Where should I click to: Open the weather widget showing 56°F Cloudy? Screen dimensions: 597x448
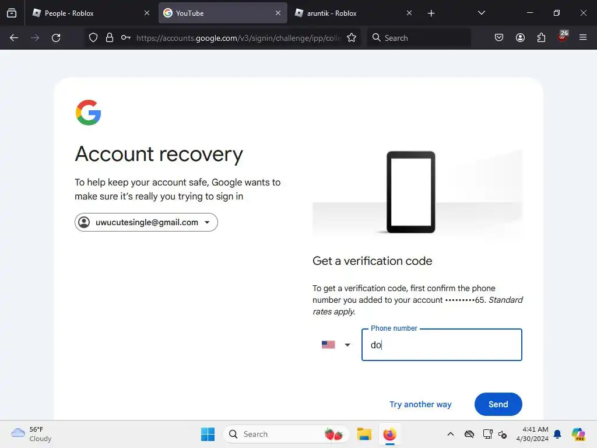click(x=32, y=434)
